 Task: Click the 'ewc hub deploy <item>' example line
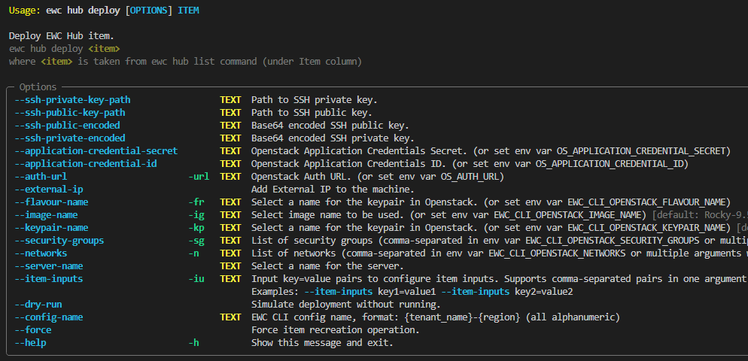click(x=65, y=49)
